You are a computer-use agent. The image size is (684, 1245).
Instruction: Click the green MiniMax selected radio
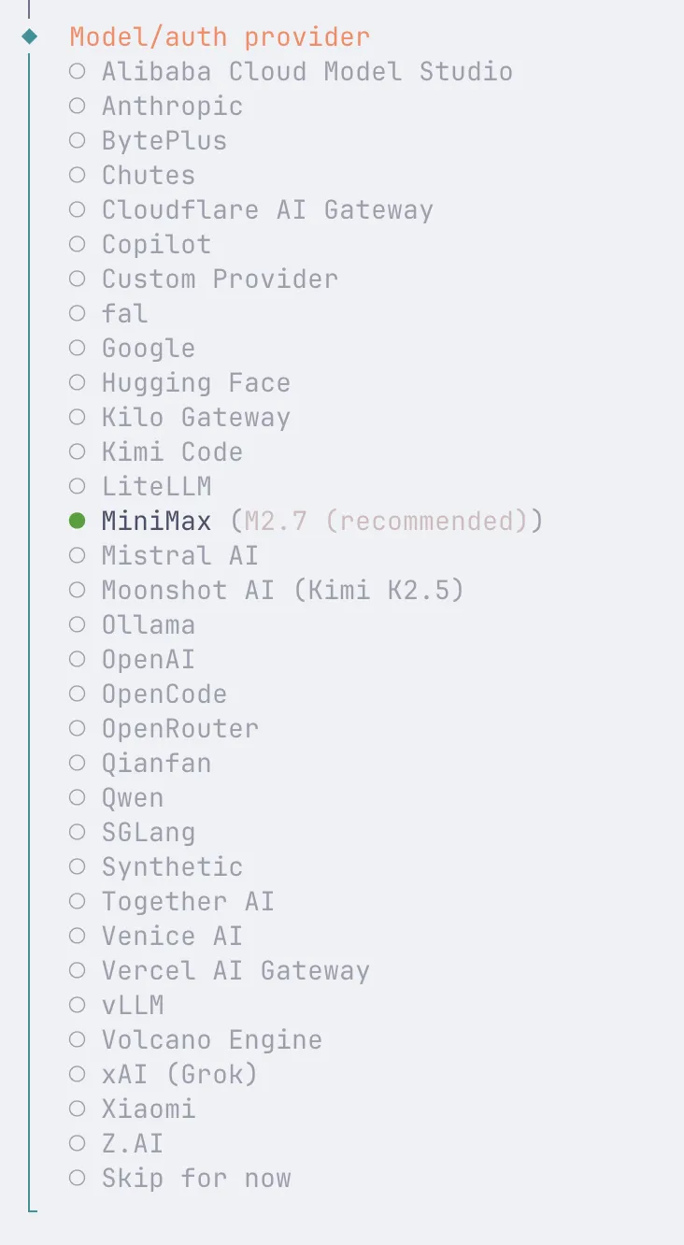78,521
